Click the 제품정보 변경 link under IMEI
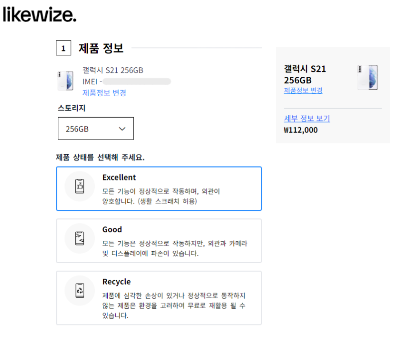This screenshot has height=337, width=399. point(104,93)
